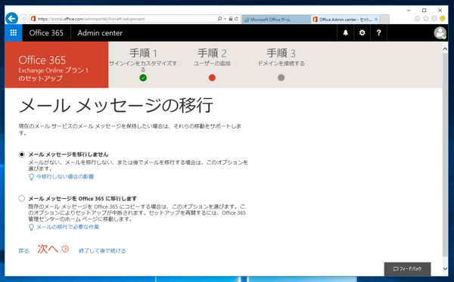The image size is (454, 282).
Task: Open the notifications bell icon
Action: 346,33
